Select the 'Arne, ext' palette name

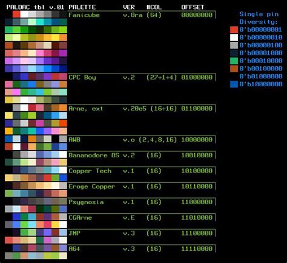tap(86, 109)
